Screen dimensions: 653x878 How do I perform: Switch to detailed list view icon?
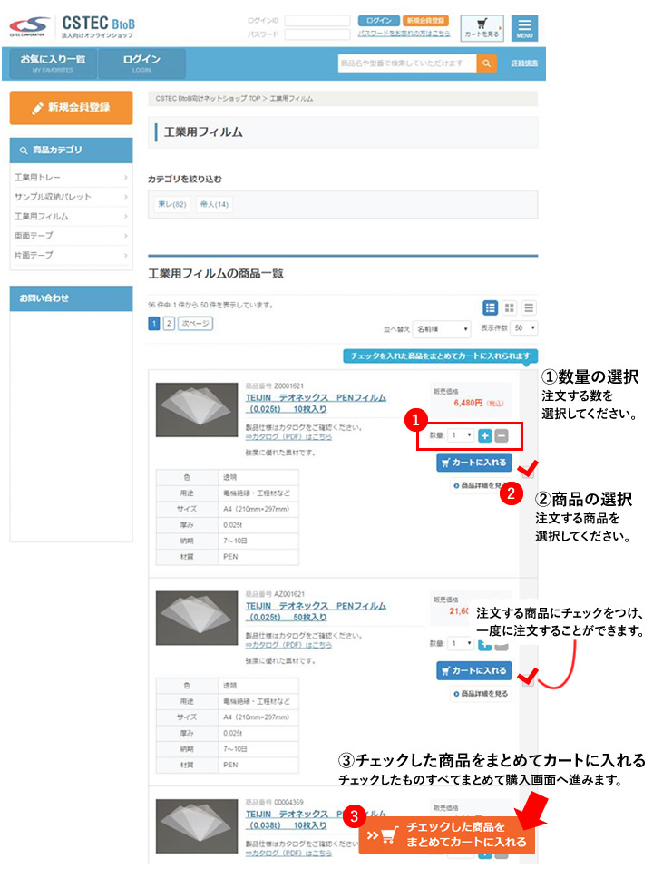(x=490, y=307)
